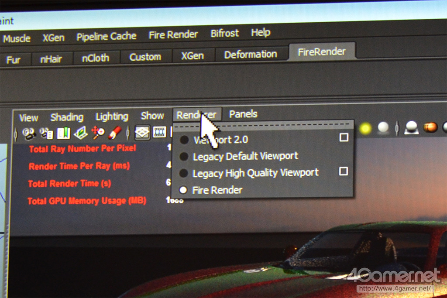Select Legacy Default Viewport renderer
This screenshot has height=298, width=447.
245,156
